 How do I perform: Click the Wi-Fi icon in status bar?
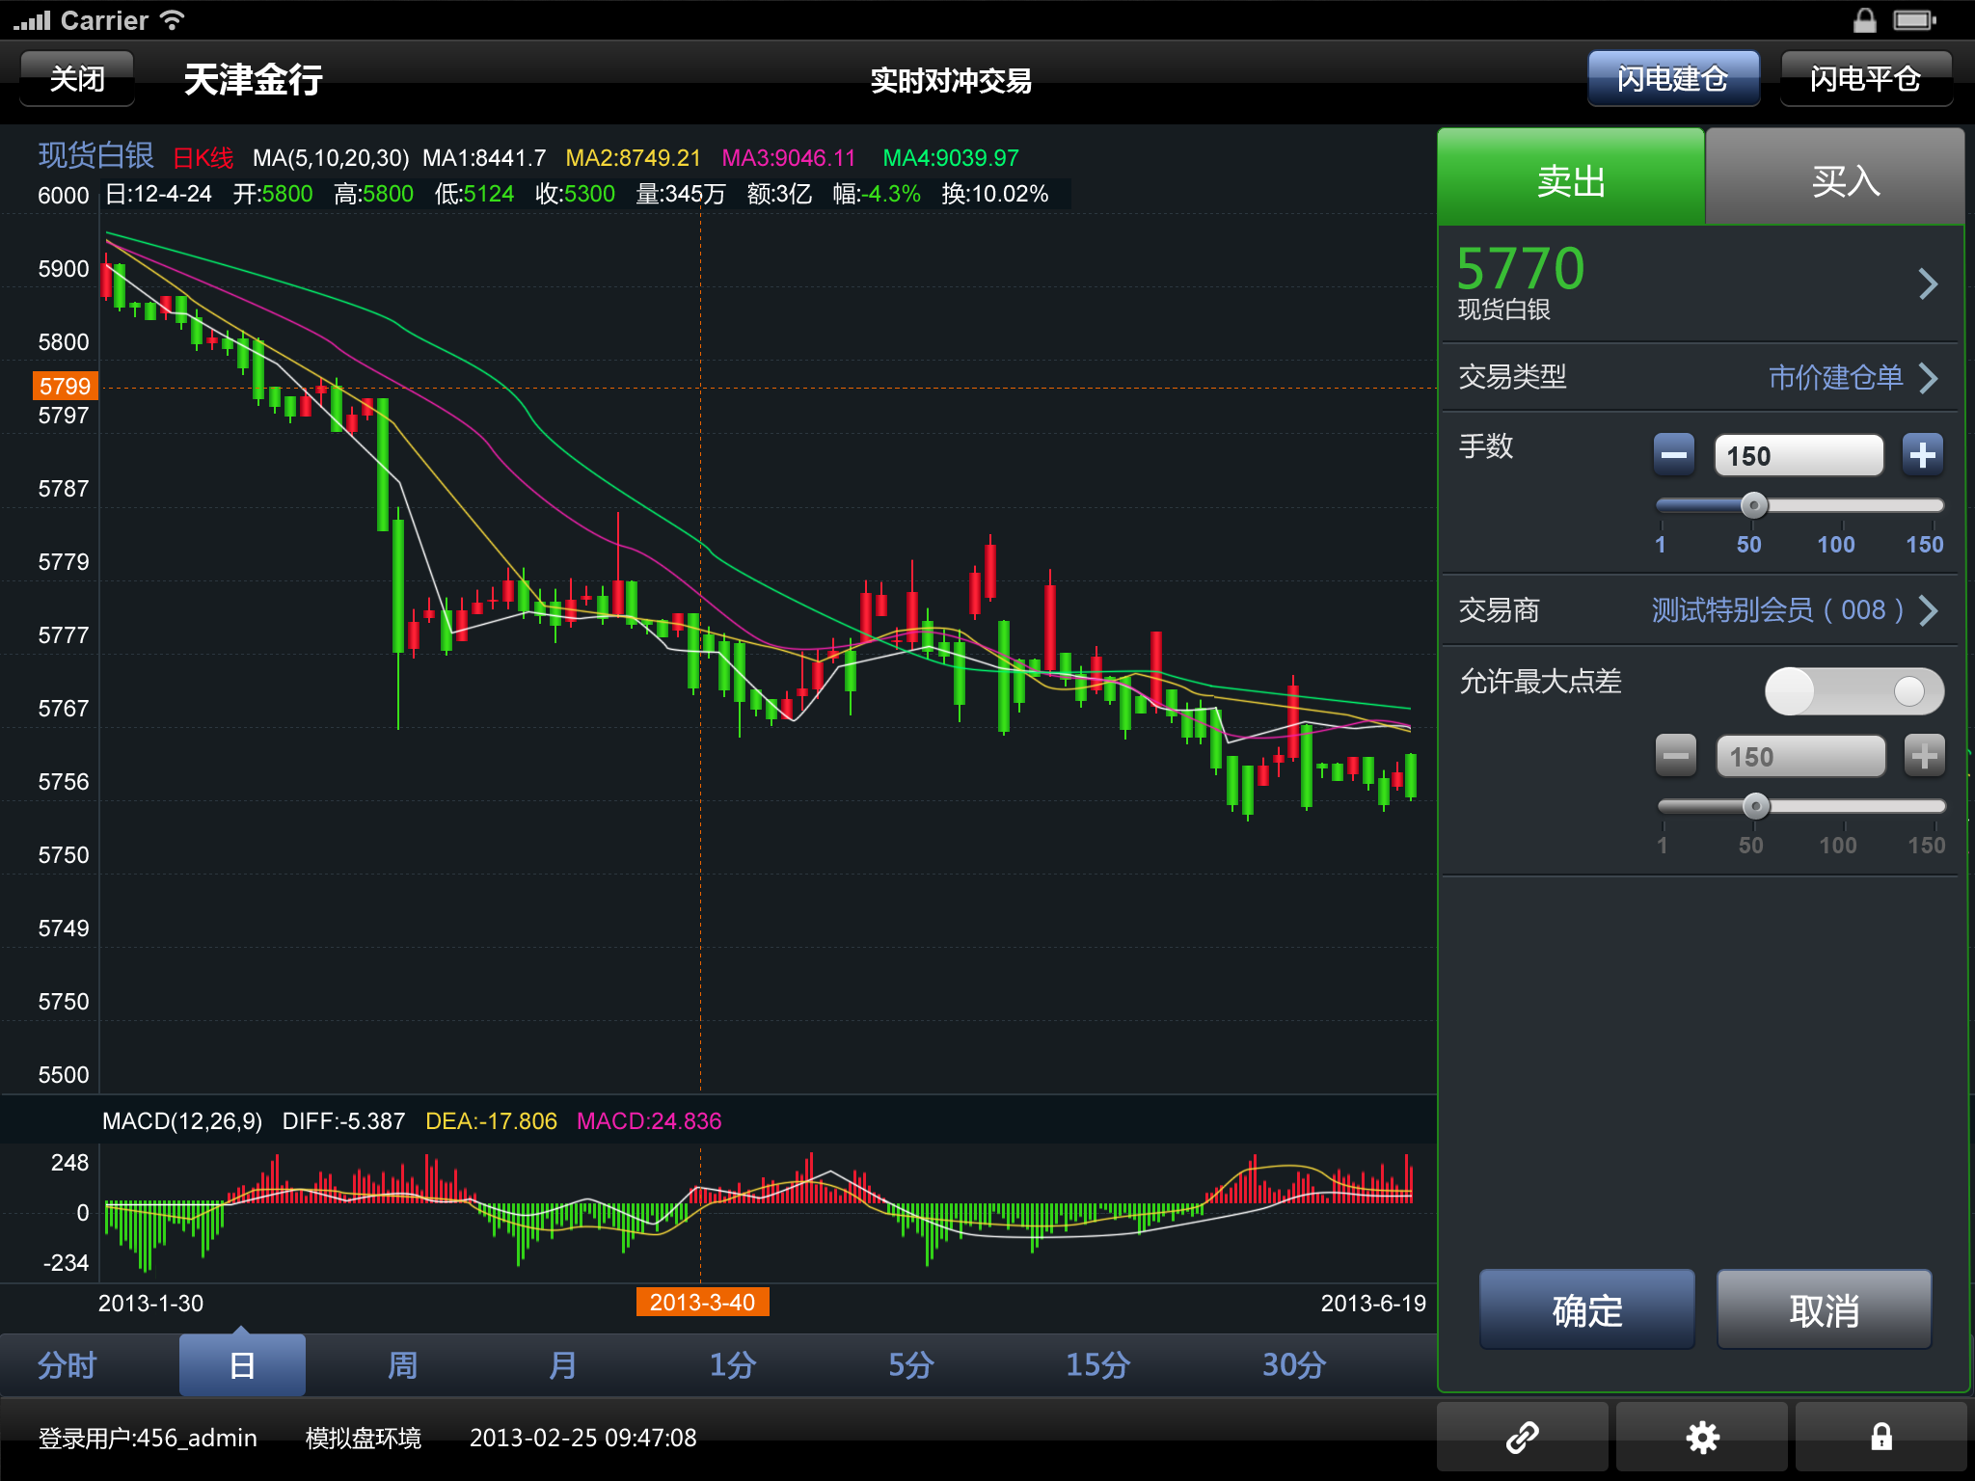pos(172,19)
